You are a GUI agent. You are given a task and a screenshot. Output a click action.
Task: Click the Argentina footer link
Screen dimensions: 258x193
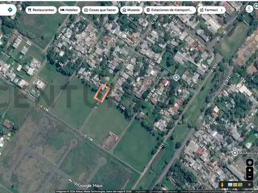[140, 191]
